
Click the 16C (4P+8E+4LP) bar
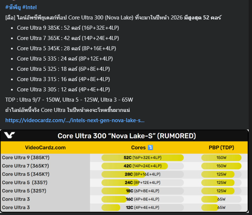click(x=142, y=199)
